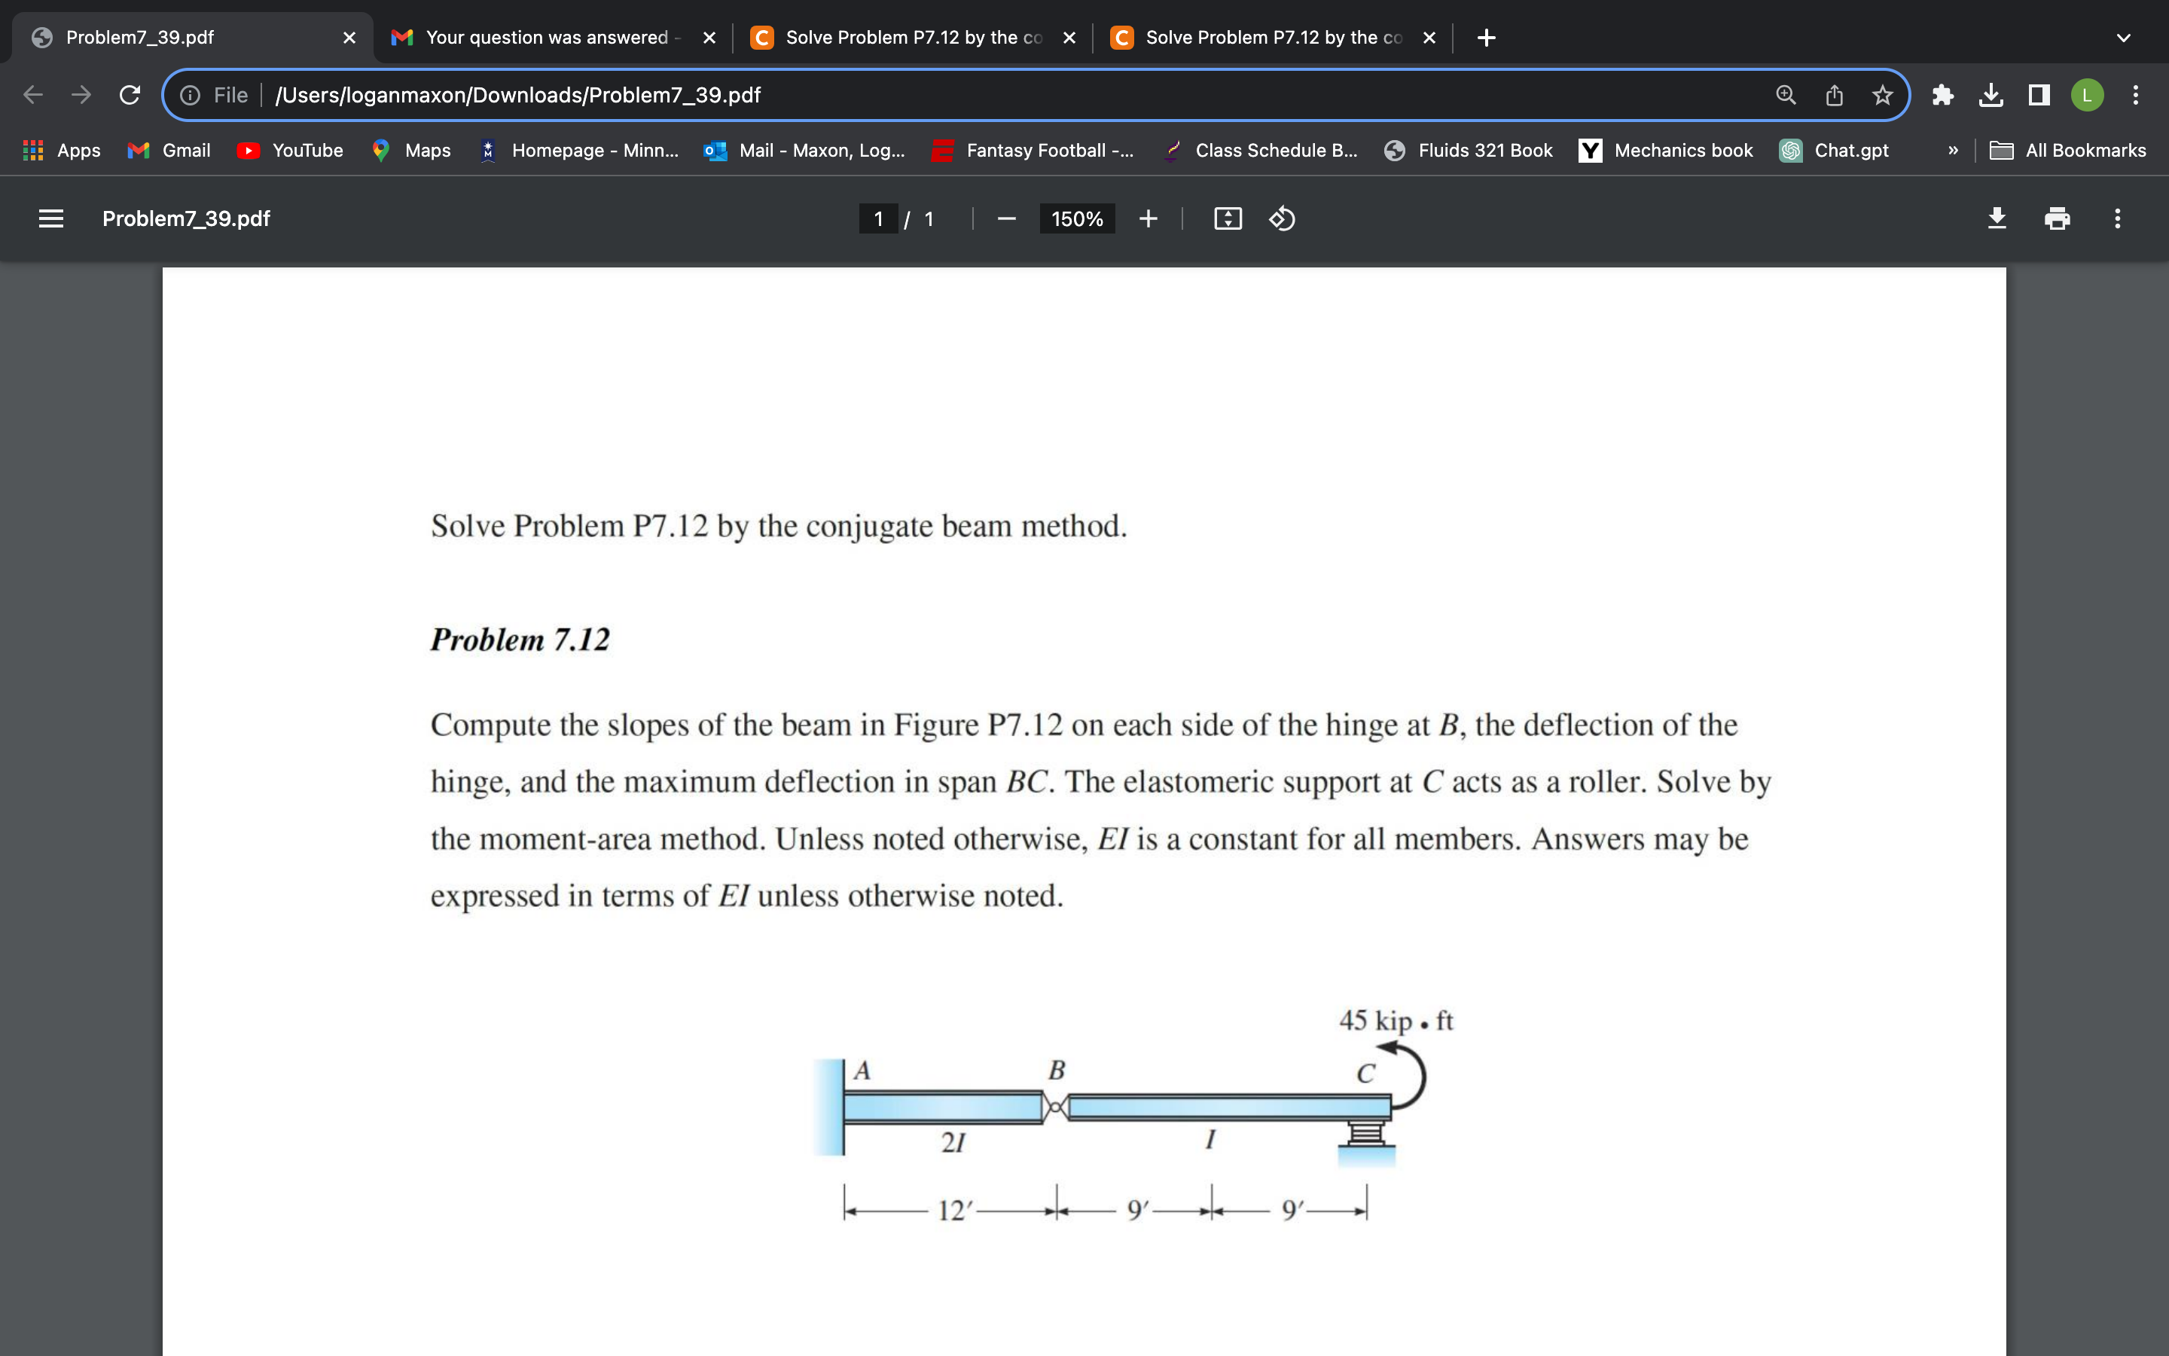Open a new tab
This screenshot has height=1356, width=2169.
[x=1486, y=38]
